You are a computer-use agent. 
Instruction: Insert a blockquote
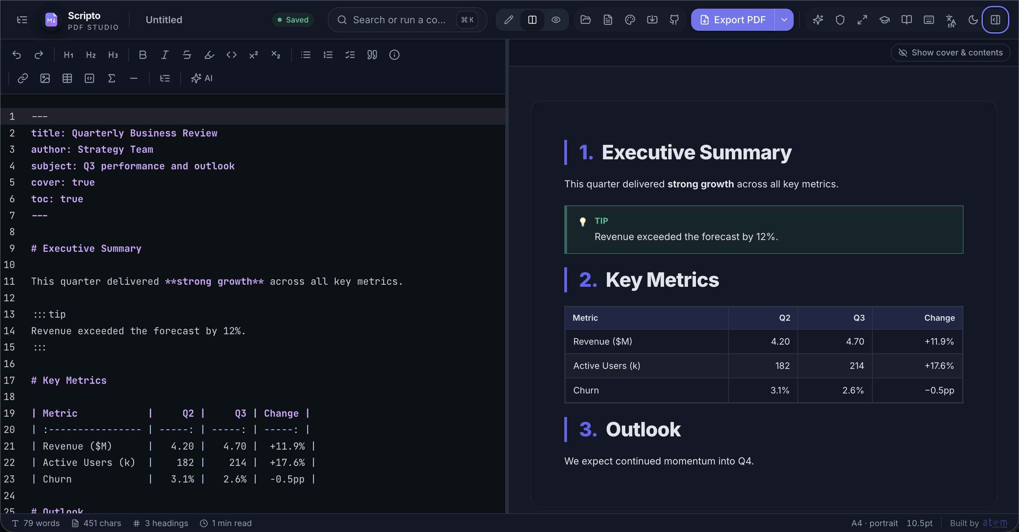pos(372,55)
